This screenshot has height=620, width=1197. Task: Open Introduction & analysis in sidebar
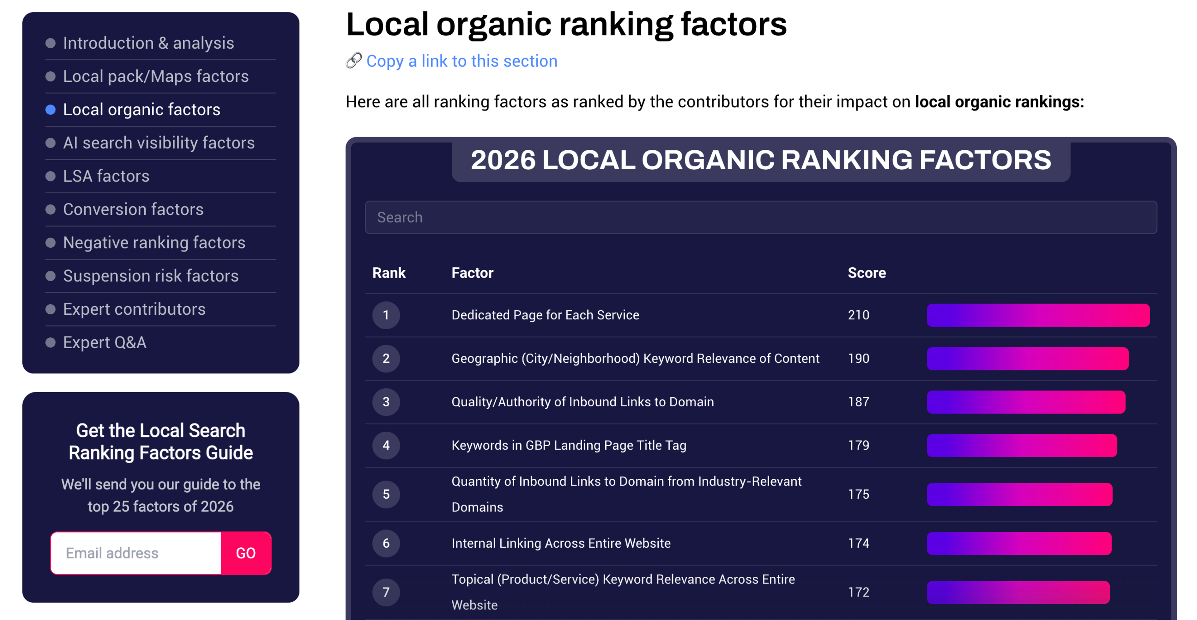point(148,43)
